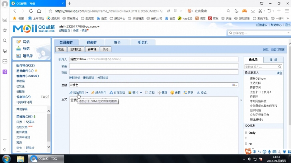Open drift bottle (漂流瓶 20) link
This screenshot has width=291, height=163.
pos(24,116)
